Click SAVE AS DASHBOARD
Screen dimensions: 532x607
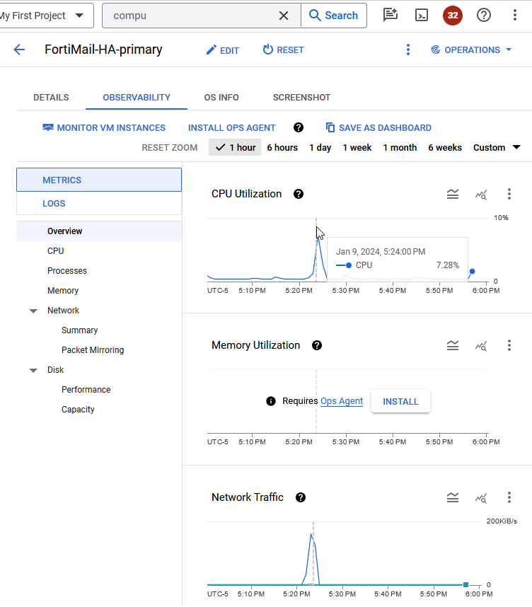pos(378,127)
